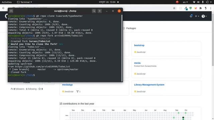Viewport: 214px width, 120px height.
Task: Open the mesla repository
Action: point(137,63)
